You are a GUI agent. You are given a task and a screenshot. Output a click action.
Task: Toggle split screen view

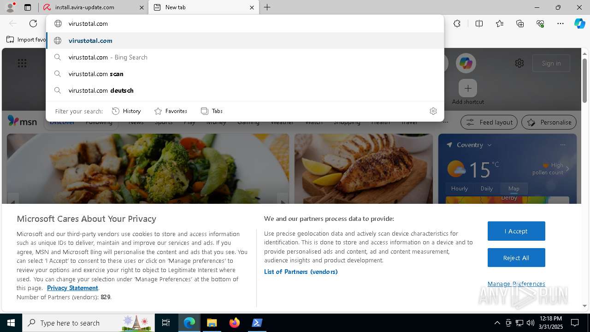479,24
